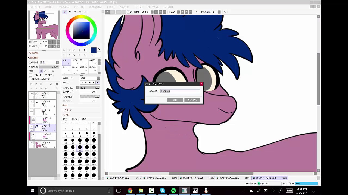Hide layer レイヤー6 via eye icon

click(32, 102)
